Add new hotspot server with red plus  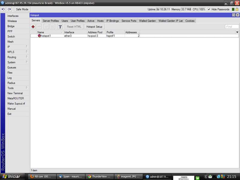(x=33, y=27)
